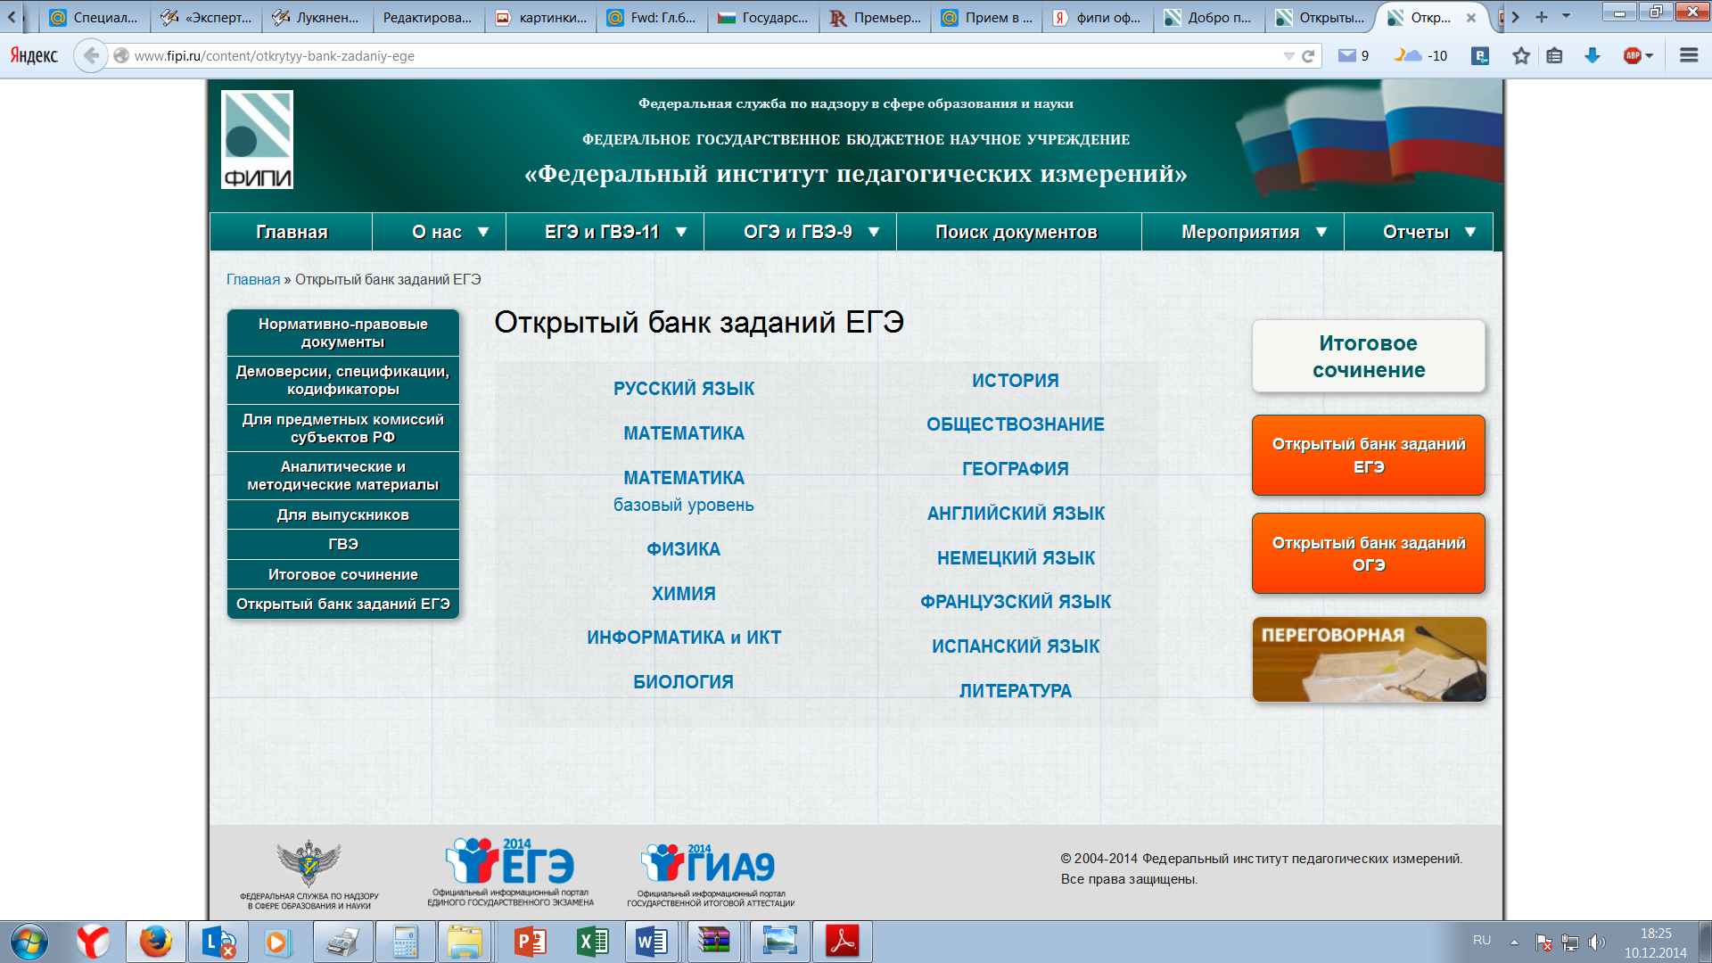Bookmark page with the star icon
Screen dimensions: 1712x963
(1521, 56)
